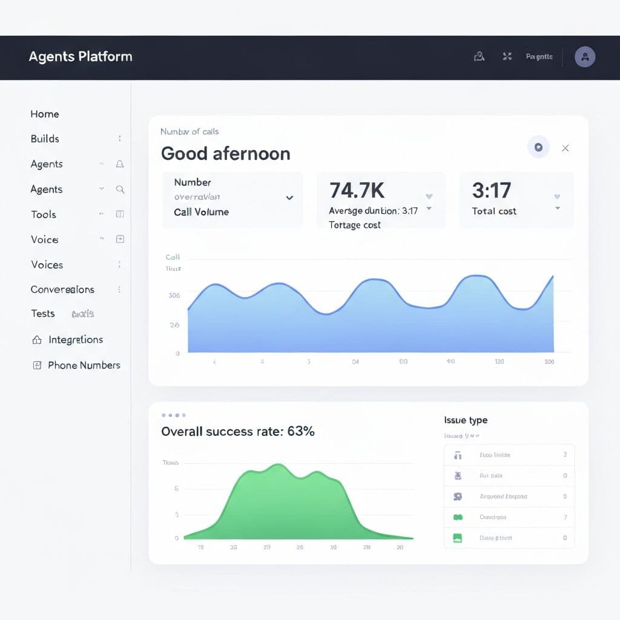Click the Phone Numbers sidebar icon
The height and width of the screenshot is (620, 620).
(x=36, y=365)
